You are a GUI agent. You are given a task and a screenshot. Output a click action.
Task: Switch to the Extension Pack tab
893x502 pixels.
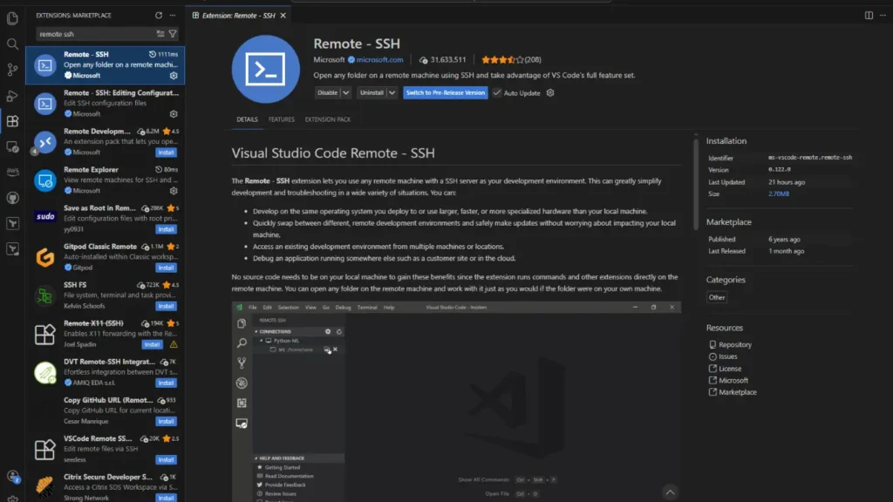point(327,119)
